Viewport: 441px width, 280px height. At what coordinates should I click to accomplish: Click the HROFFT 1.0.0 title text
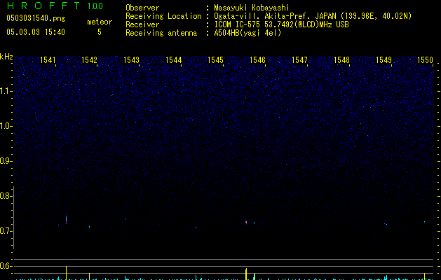pyautogui.click(x=55, y=6)
